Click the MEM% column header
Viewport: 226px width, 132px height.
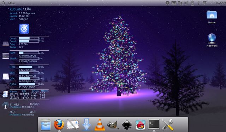tap(44, 91)
